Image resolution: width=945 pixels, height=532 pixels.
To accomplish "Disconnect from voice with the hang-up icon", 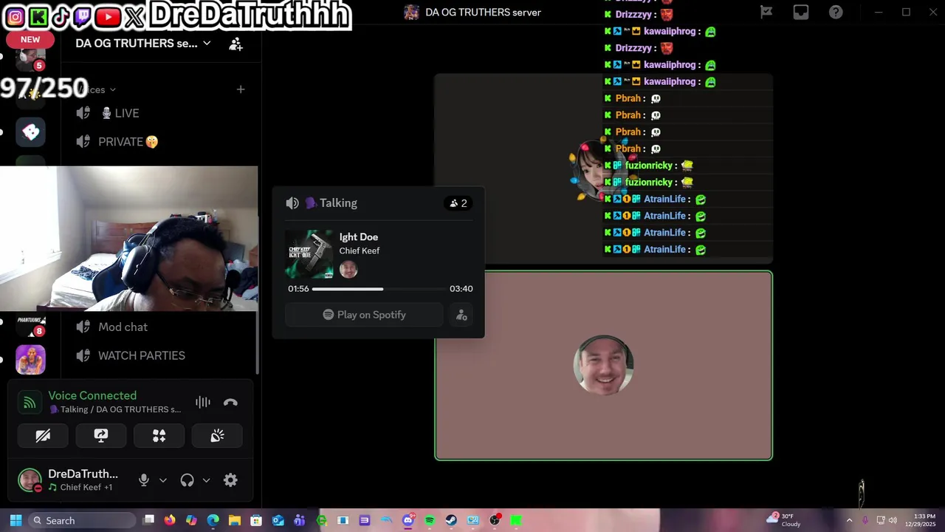I will (x=230, y=402).
